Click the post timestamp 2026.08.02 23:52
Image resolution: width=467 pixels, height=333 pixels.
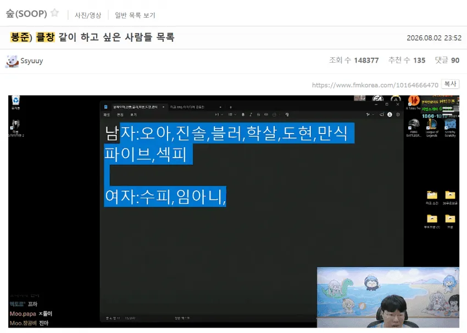coord(434,38)
